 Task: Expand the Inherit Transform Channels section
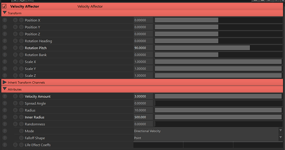(x=5, y=82)
